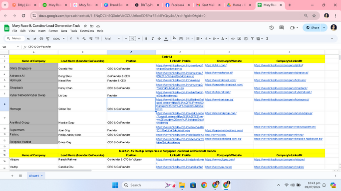Open the zoom 100% dropdown
Screen dimensions: 341x191
(x=58, y=39)
